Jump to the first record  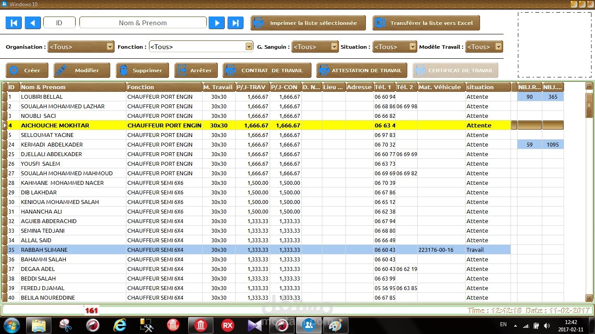tap(14, 23)
